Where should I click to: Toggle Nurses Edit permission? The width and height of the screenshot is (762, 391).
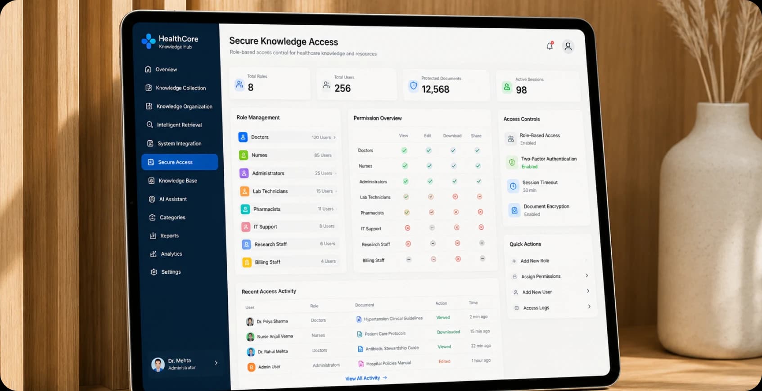tap(429, 166)
